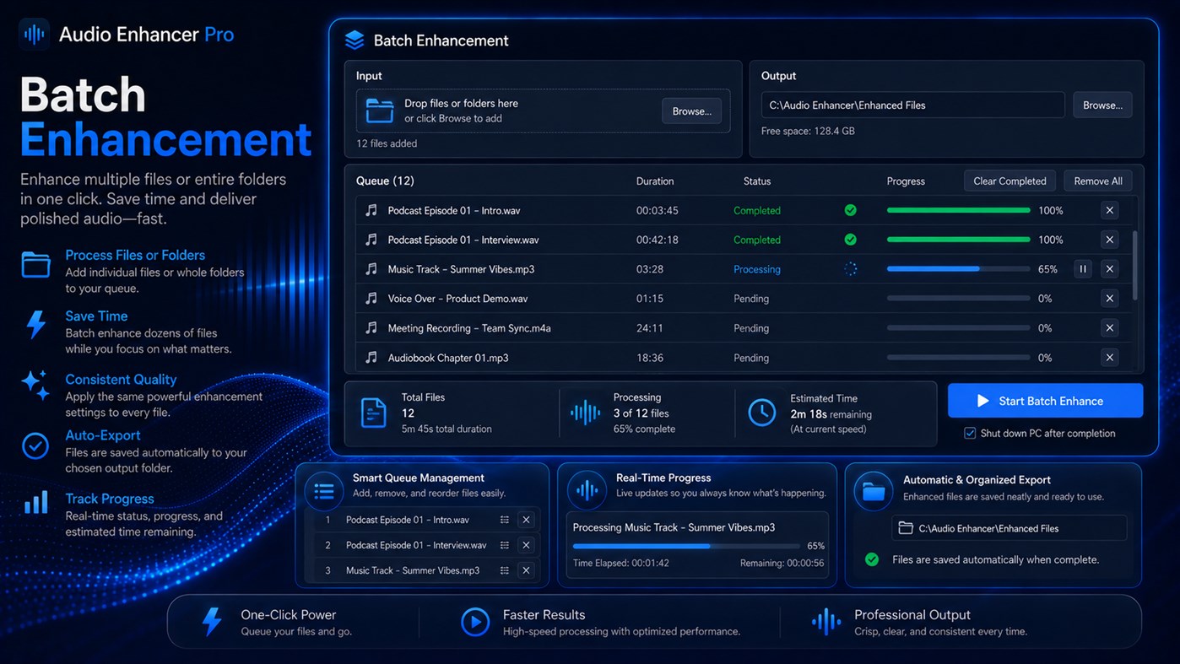Remove Audiobook Chapter 01.mp3 from queue

coord(1110,357)
